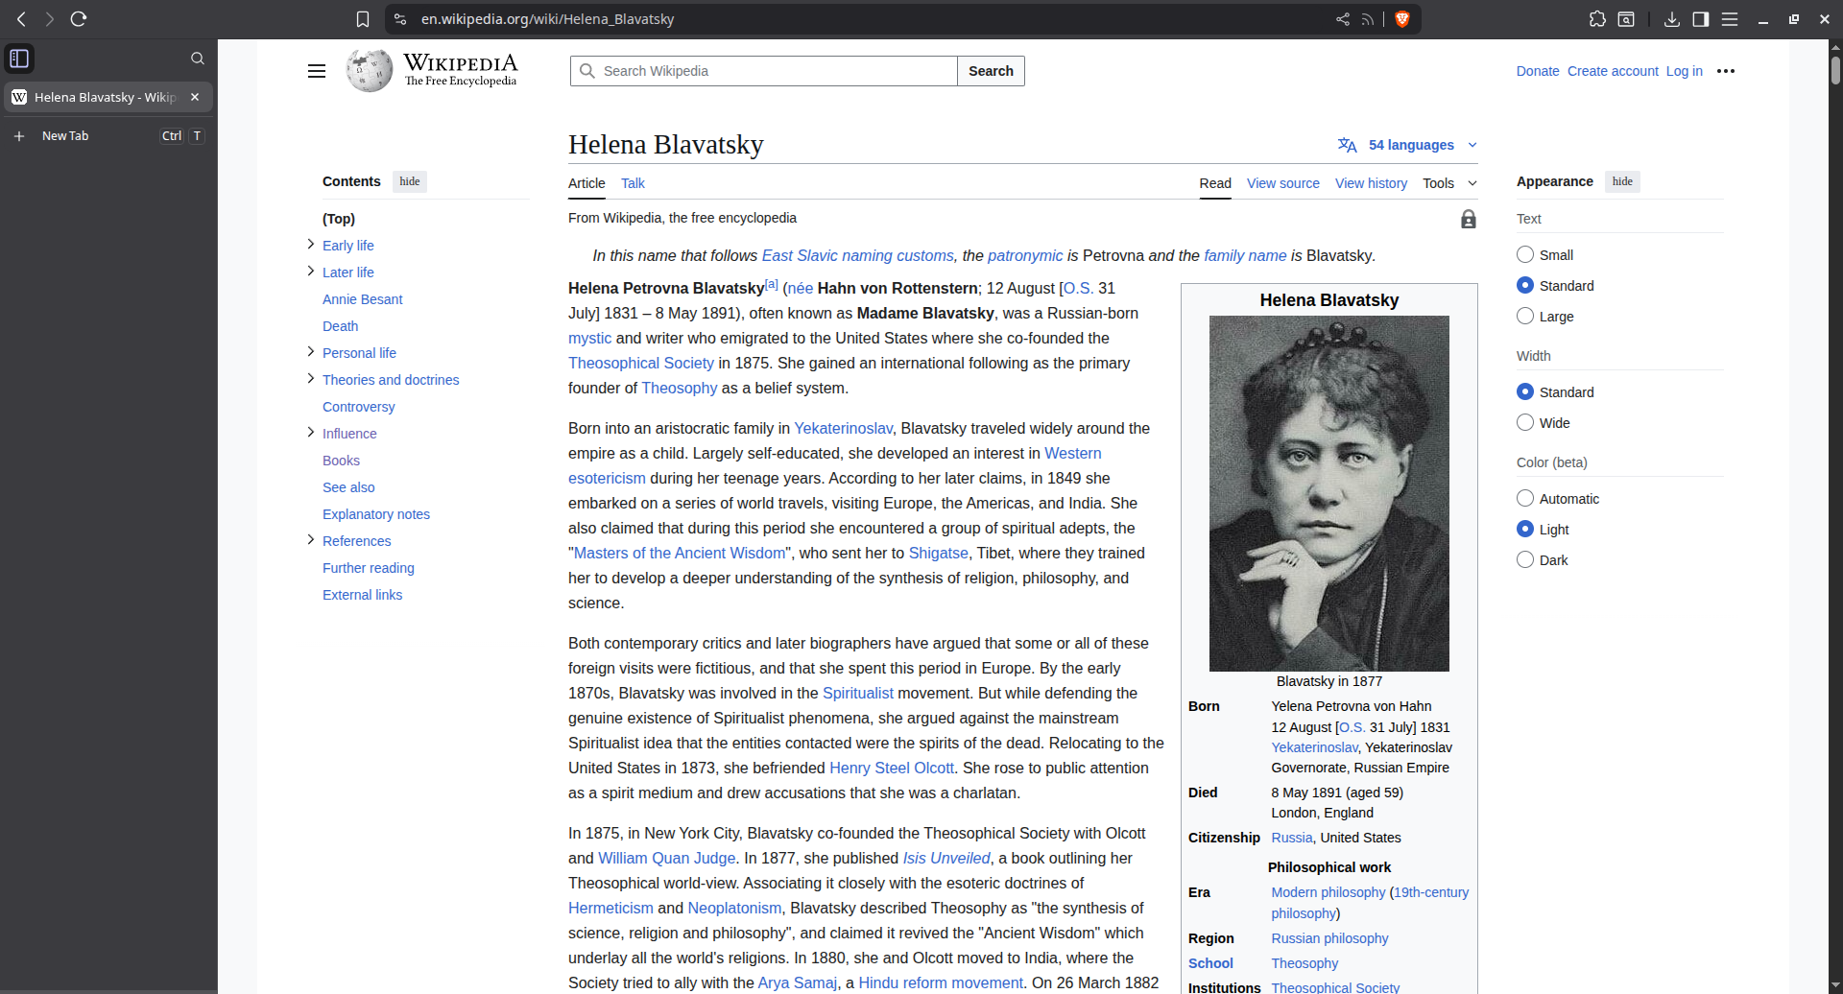Image resolution: width=1843 pixels, height=994 pixels.
Task: Click the search magnifier in Wikipedia field
Action: pyautogui.click(x=587, y=71)
